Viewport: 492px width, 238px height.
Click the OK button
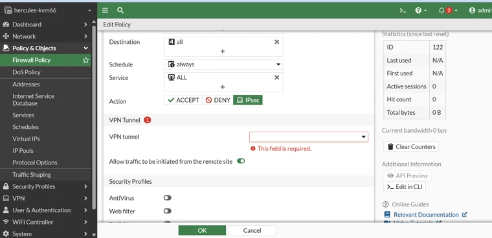pos(202,230)
